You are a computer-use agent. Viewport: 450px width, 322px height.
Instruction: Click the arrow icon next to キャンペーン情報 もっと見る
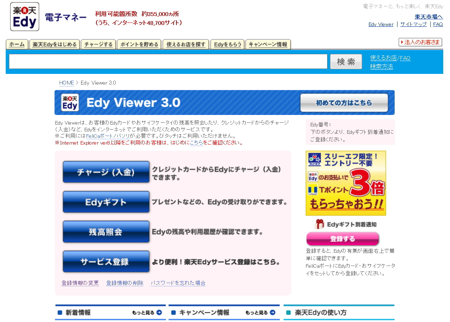tap(272, 312)
